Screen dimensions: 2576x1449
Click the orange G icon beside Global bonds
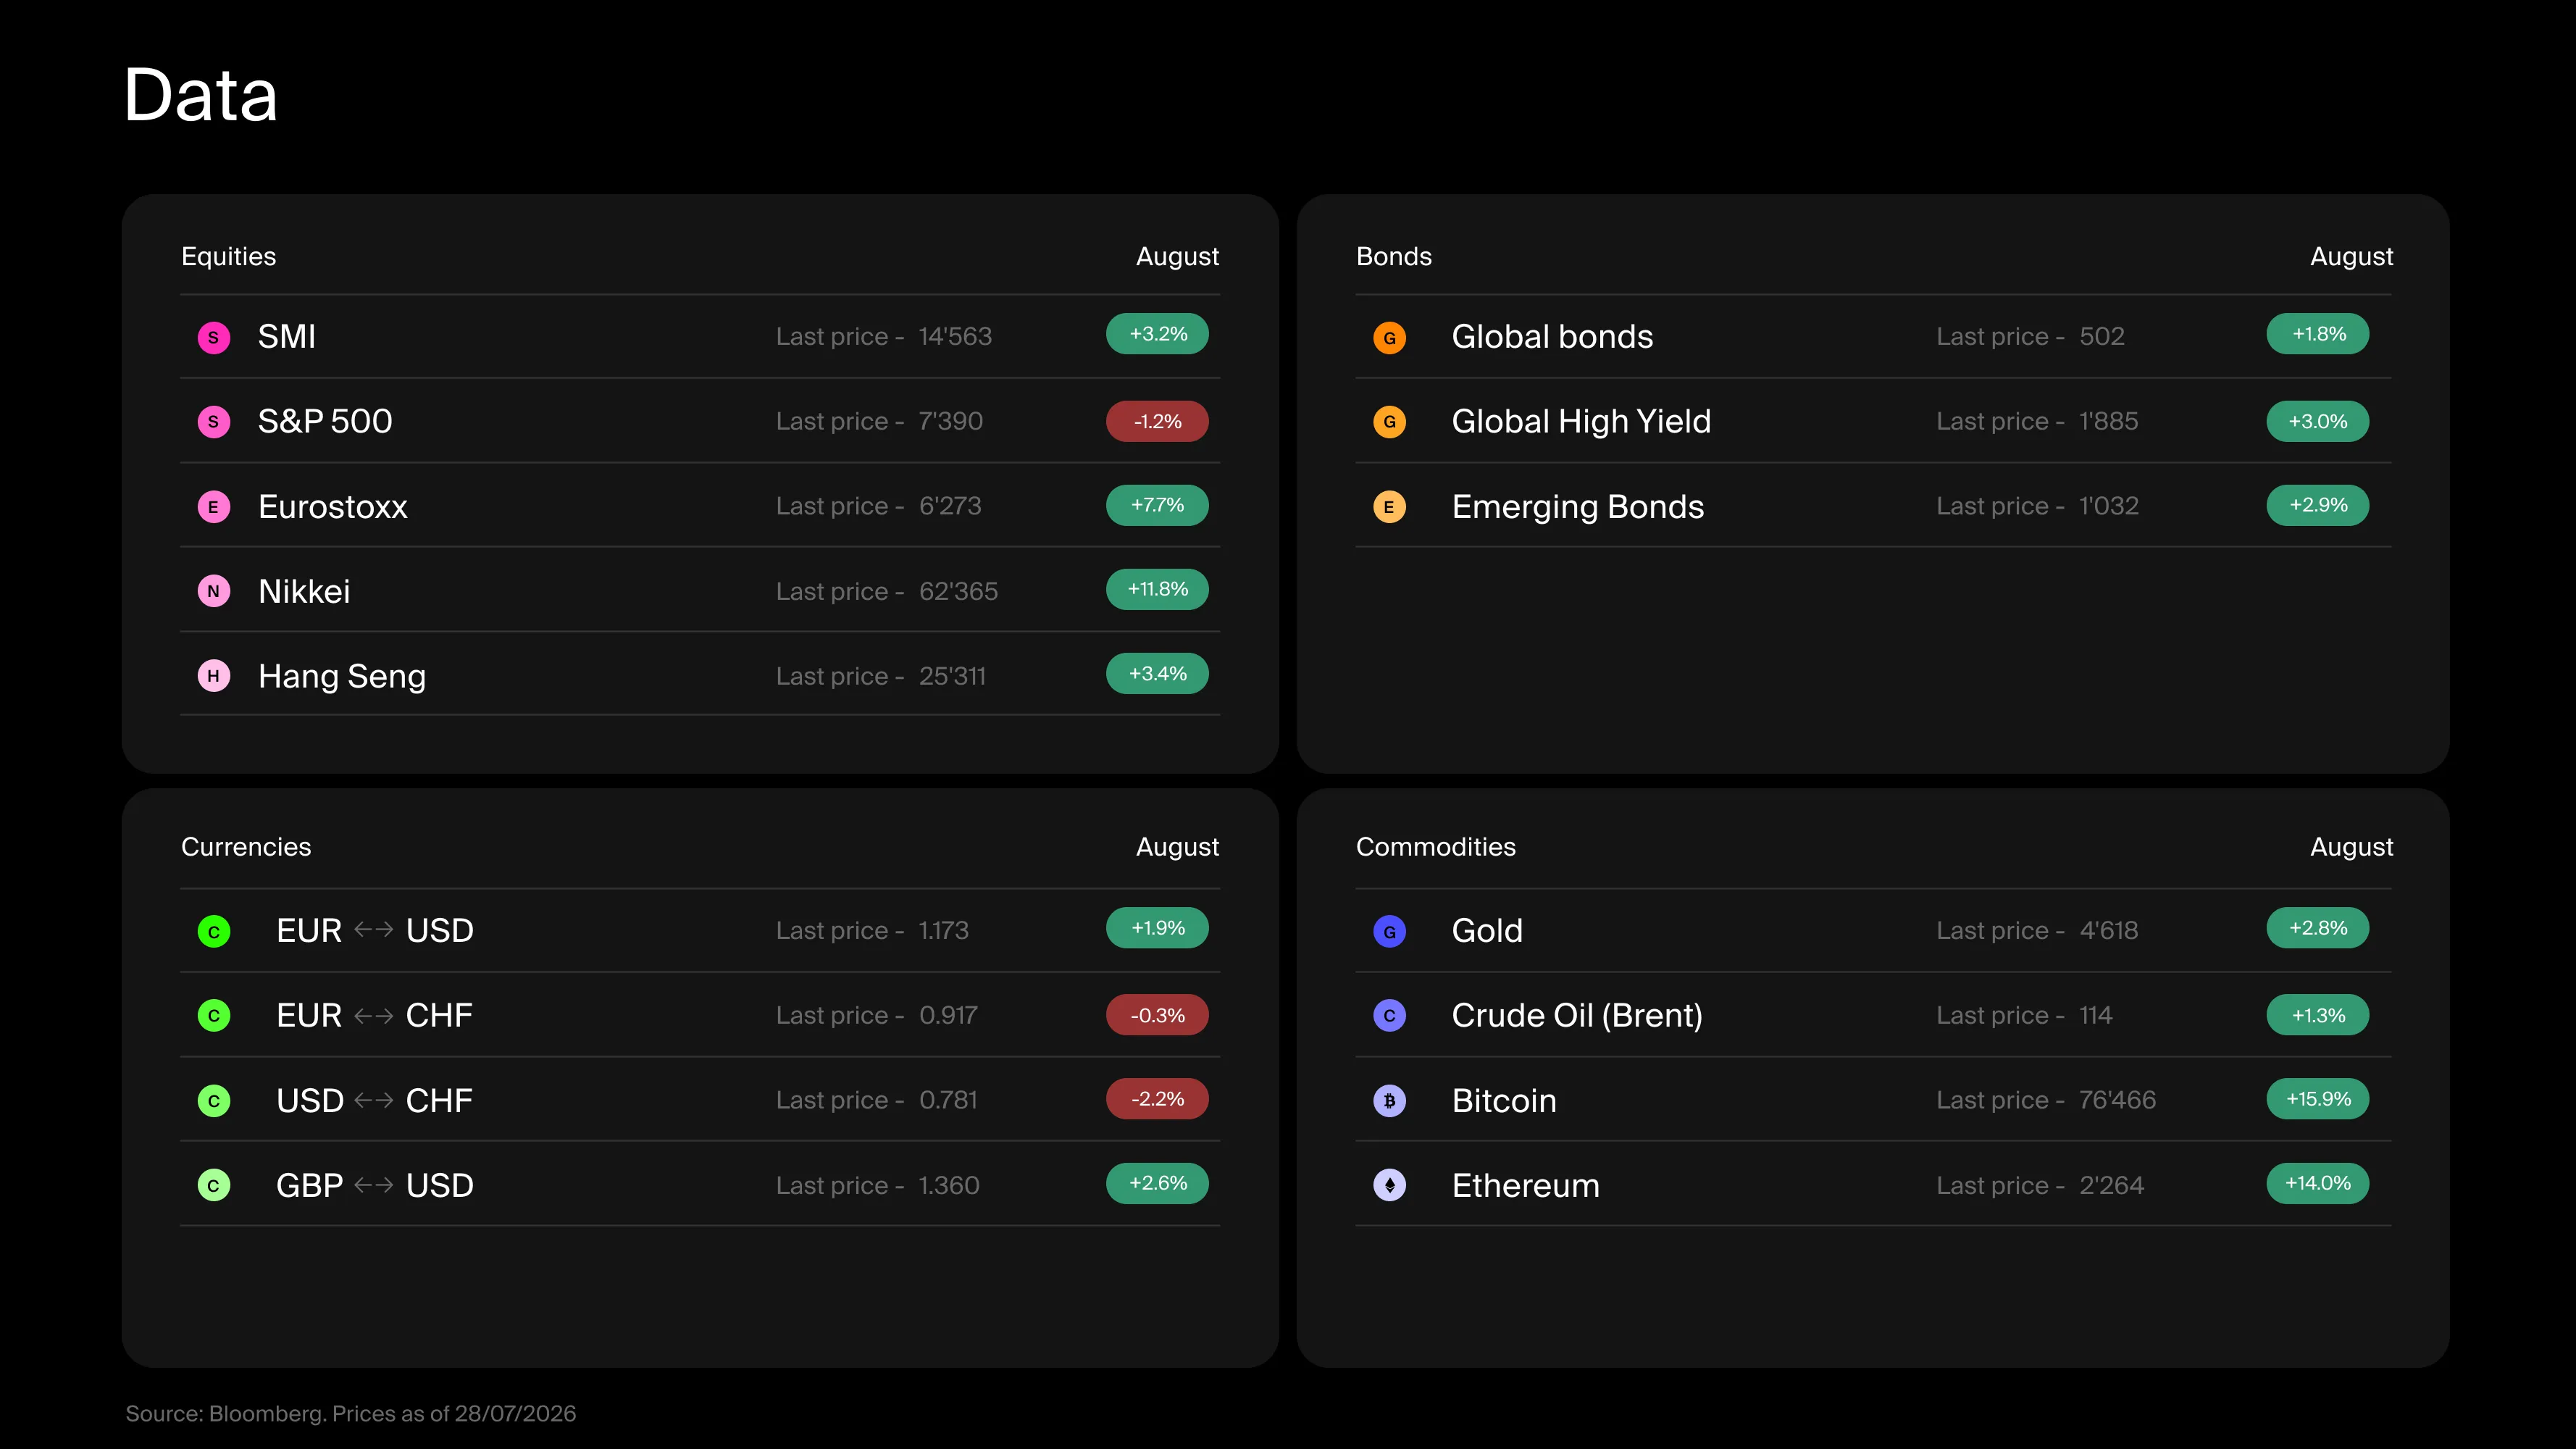point(1389,337)
